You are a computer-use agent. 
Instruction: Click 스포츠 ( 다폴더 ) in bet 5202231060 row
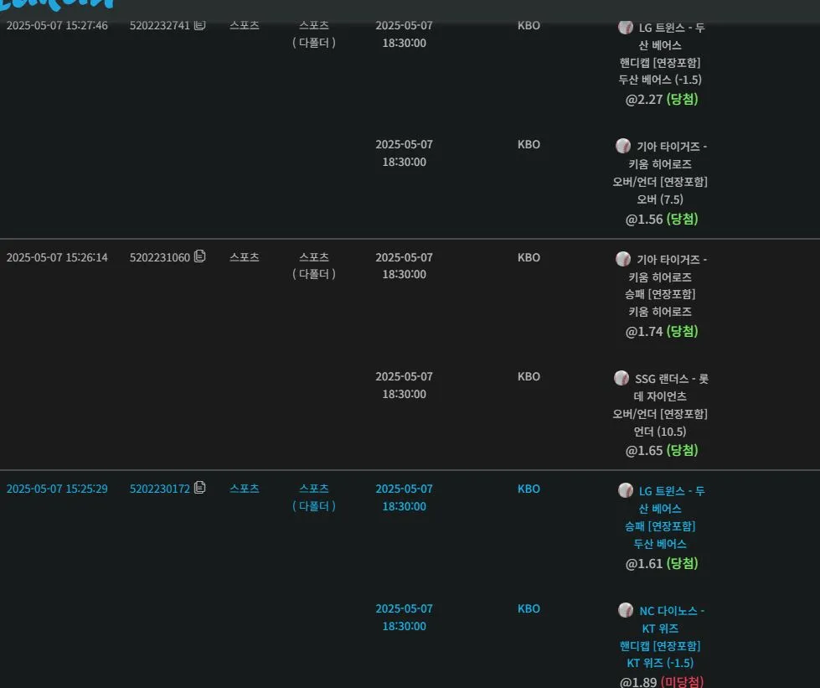point(314,266)
